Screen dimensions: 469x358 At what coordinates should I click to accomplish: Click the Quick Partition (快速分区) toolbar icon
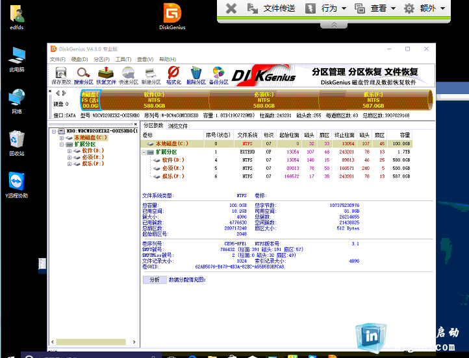pyautogui.click(x=129, y=75)
